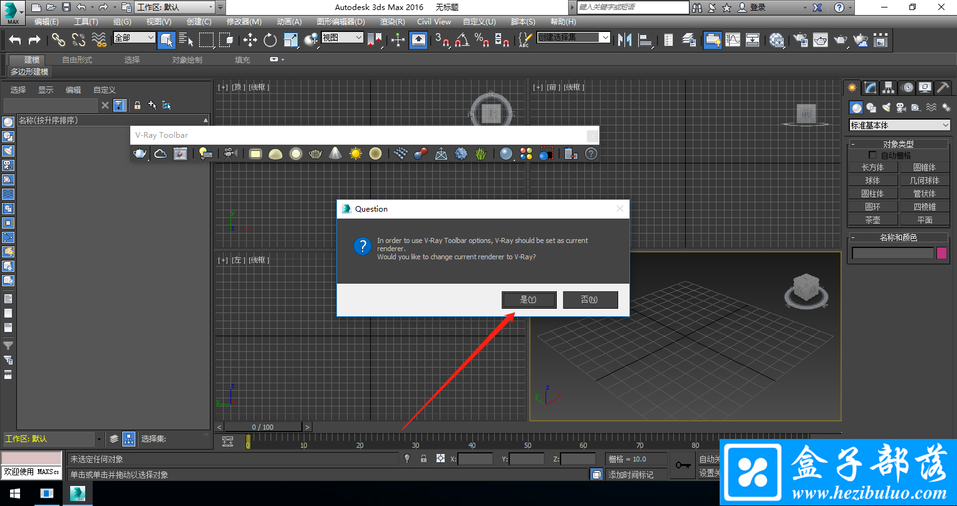Screen dimensions: 957x506
Task: Open the bottom-left 工作区: 默认 dropdown
Action: coord(53,439)
